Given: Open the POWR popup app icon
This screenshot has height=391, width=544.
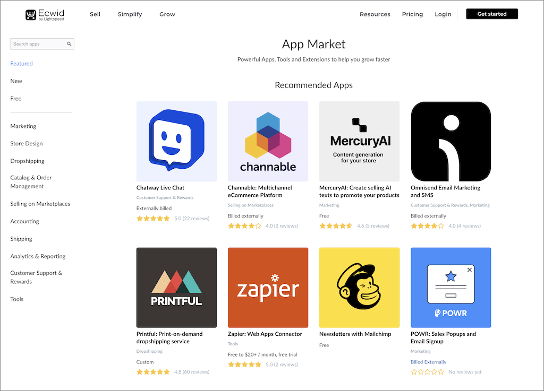Looking at the screenshot, I should [x=450, y=288].
